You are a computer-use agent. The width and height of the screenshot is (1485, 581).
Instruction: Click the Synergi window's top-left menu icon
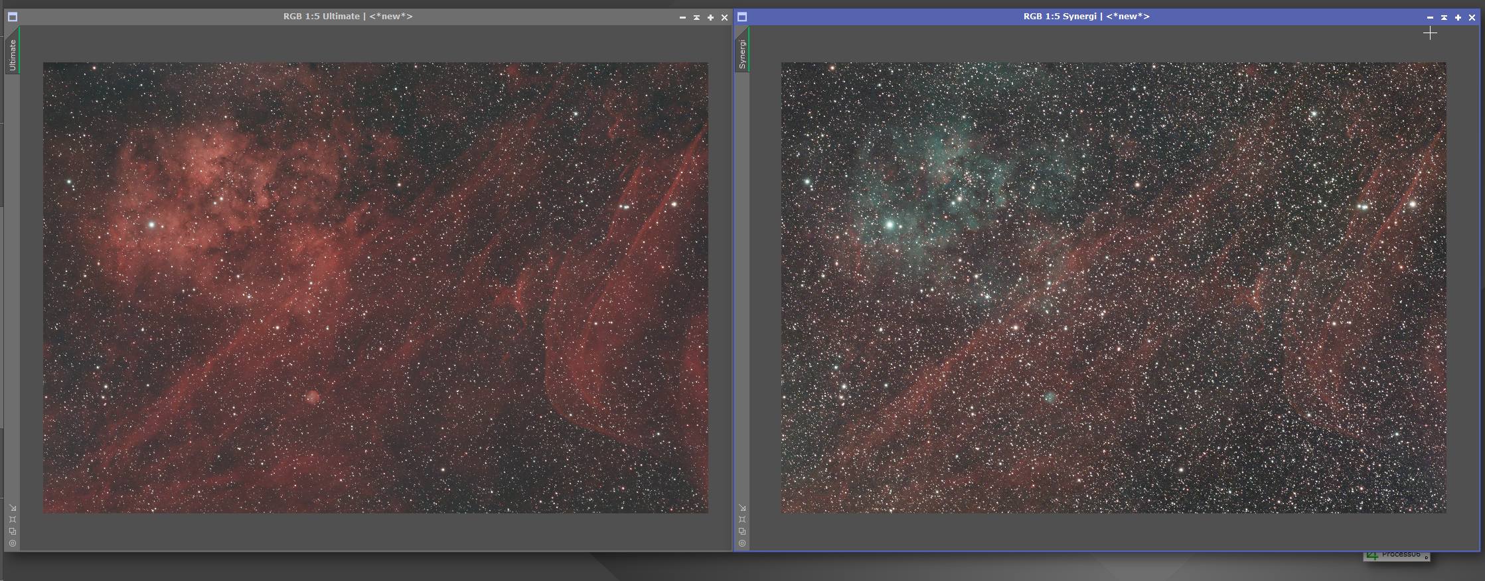coord(742,17)
